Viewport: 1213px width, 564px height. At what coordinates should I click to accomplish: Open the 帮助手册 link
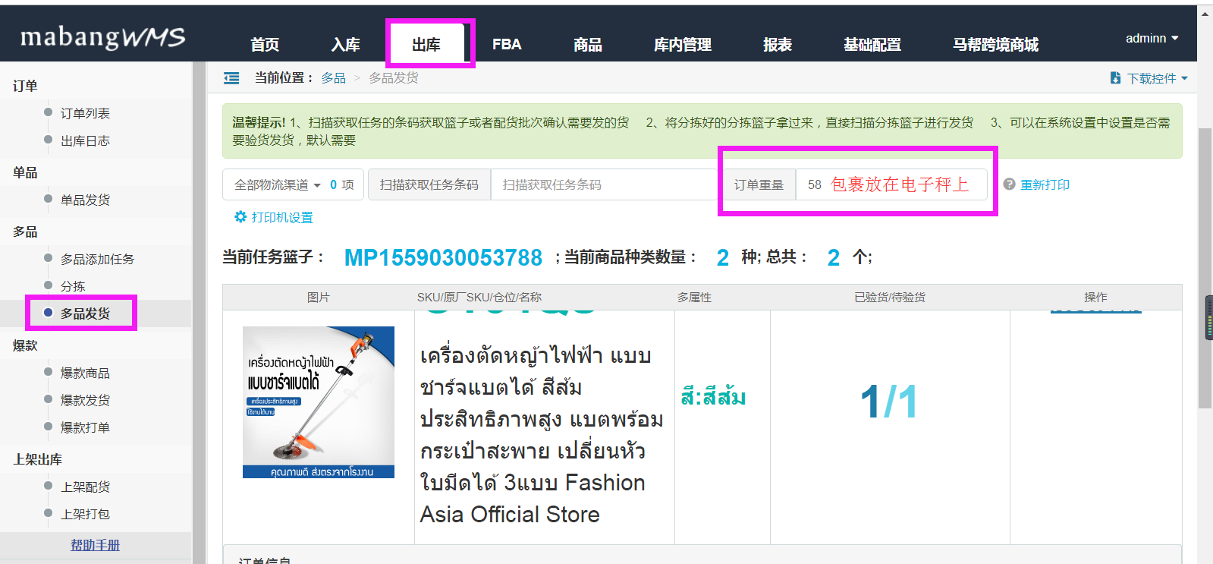pos(96,545)
